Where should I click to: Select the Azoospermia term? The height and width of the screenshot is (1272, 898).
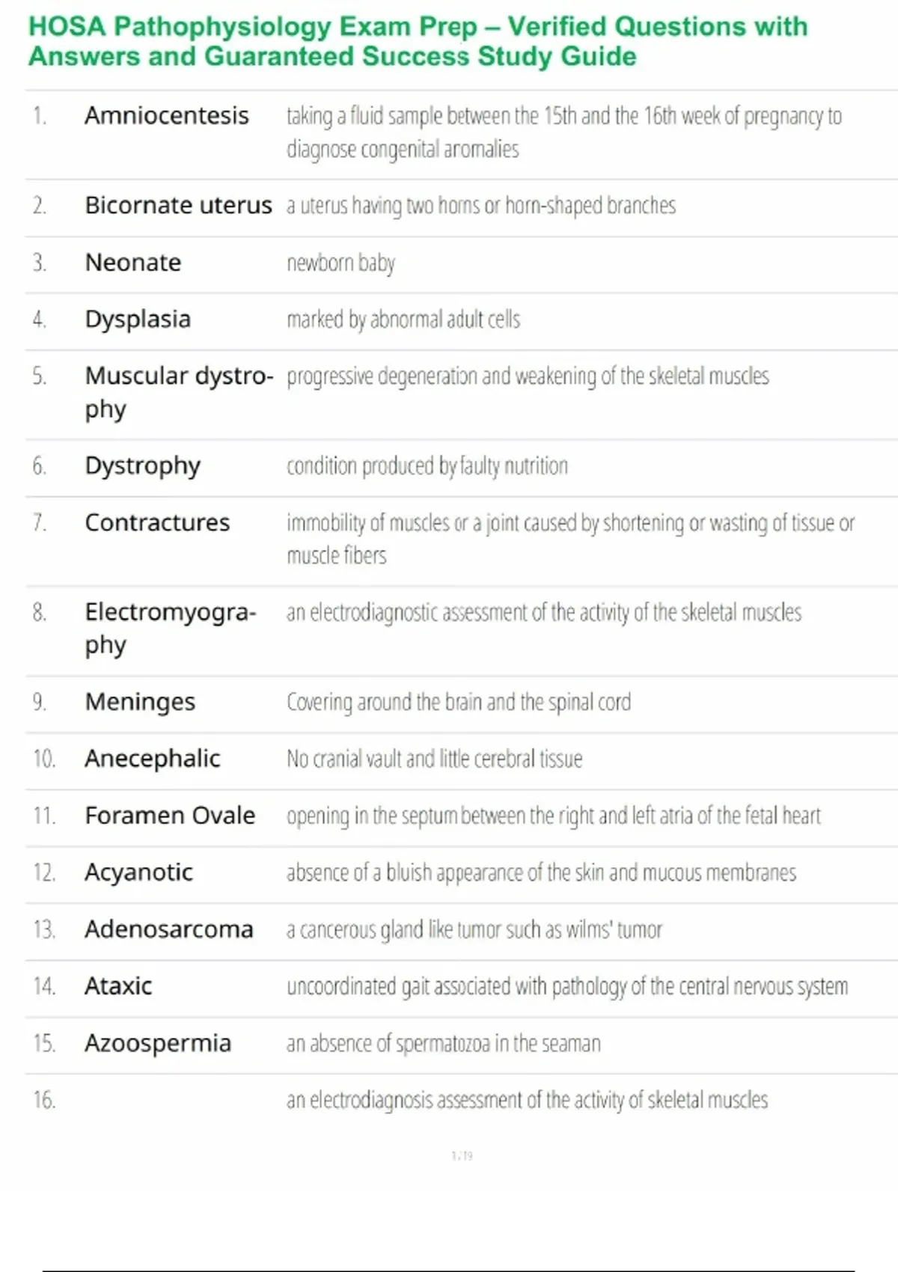(x=158, y=1043)
